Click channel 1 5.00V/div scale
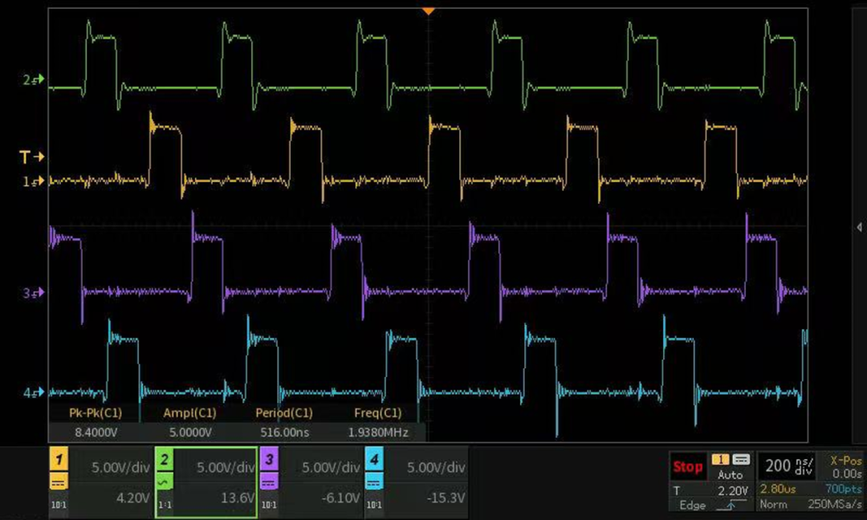This screenshot has height=520, width=867. point(120,468)
